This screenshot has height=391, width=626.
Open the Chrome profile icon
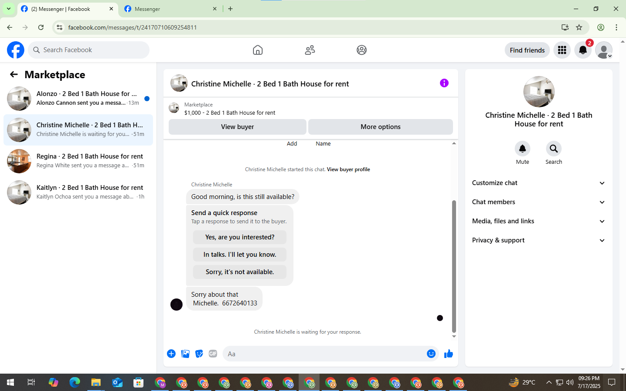[x=601, y=27]
